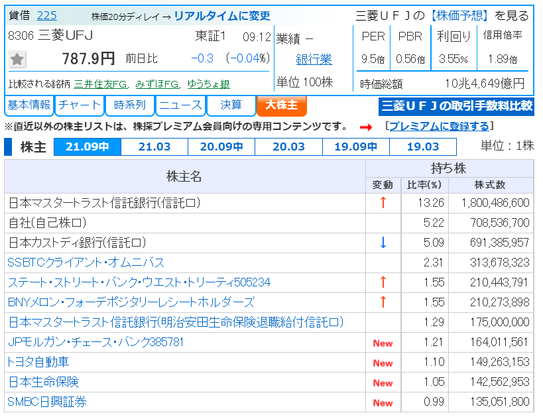Select the 19.03 period tab
Screen dimensions: 543x417
(423, 147)
